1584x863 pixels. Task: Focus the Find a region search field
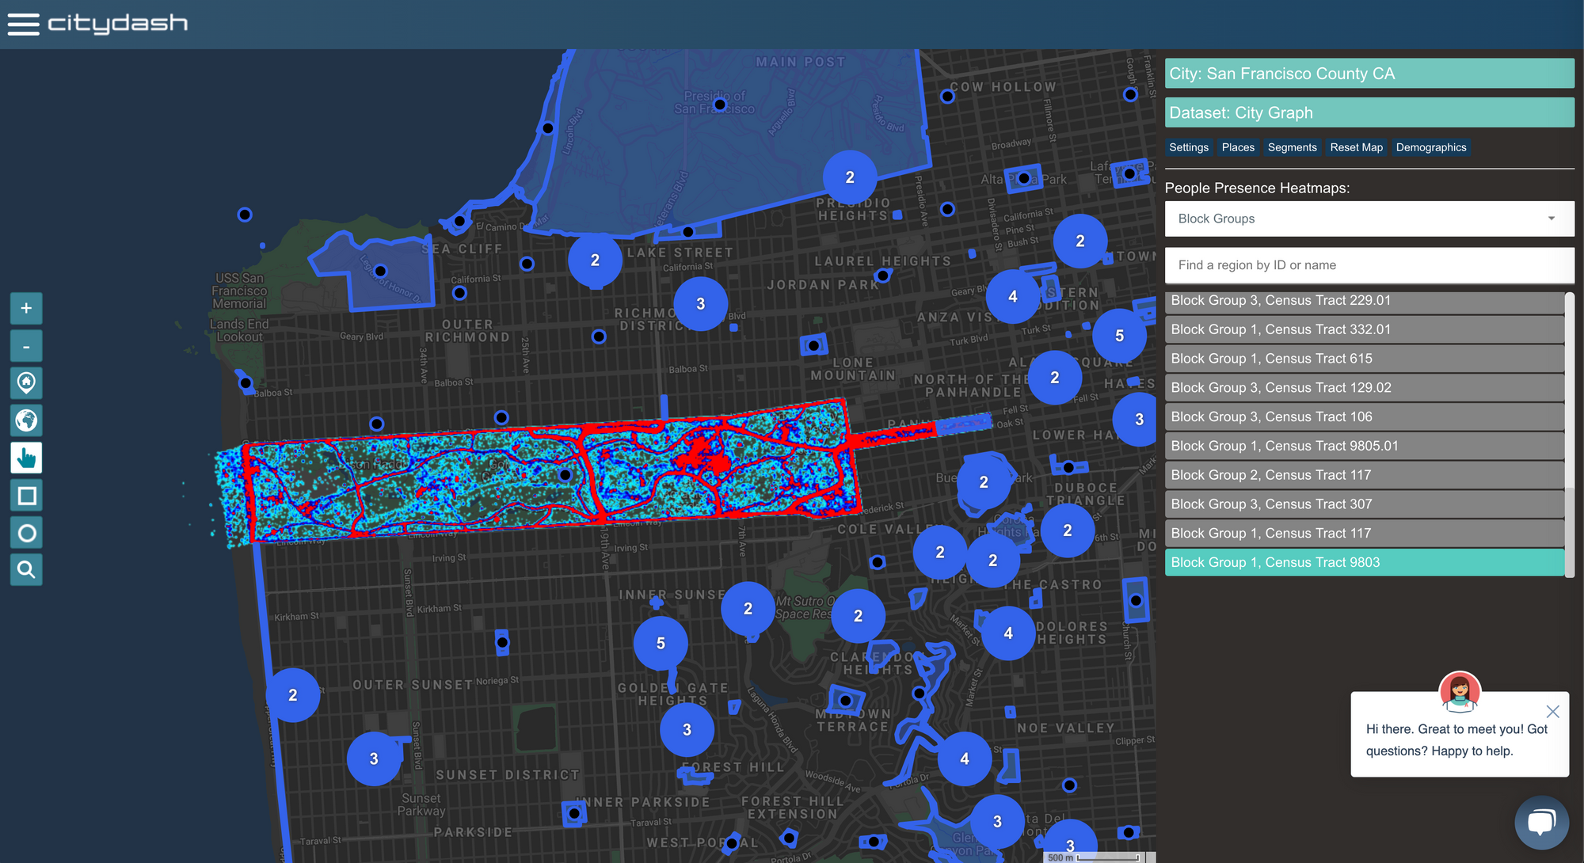pos(1369,265)
